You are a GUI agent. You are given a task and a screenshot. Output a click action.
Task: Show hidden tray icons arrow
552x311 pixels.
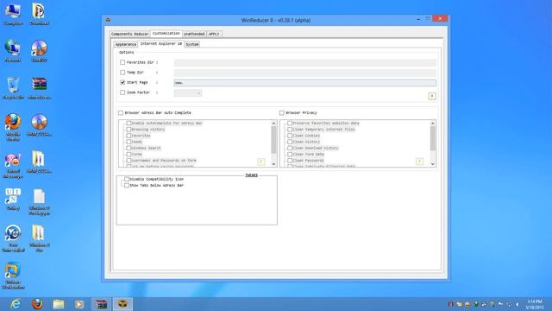point(517,304)
